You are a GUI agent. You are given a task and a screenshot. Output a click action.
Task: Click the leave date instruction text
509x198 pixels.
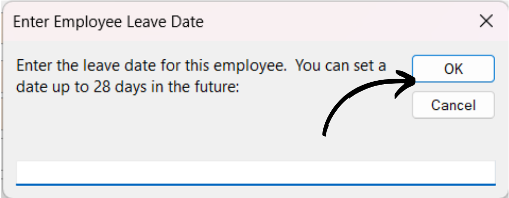pyautogui.click(x=201, y=76)
